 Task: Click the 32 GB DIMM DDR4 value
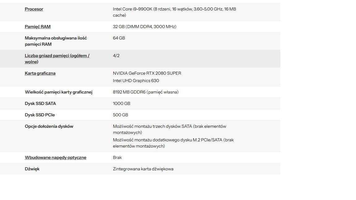145,27
